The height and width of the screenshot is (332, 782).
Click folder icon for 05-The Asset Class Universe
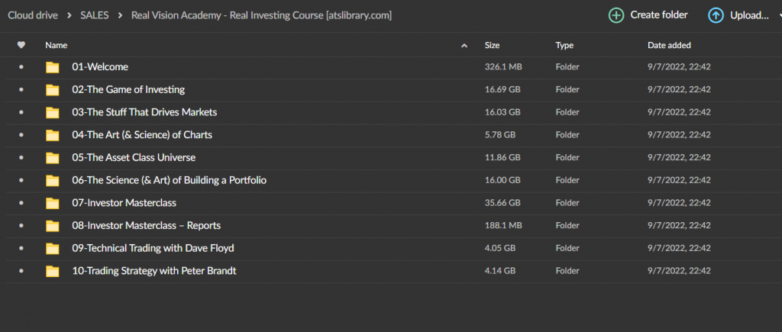(x=53, y=158)
